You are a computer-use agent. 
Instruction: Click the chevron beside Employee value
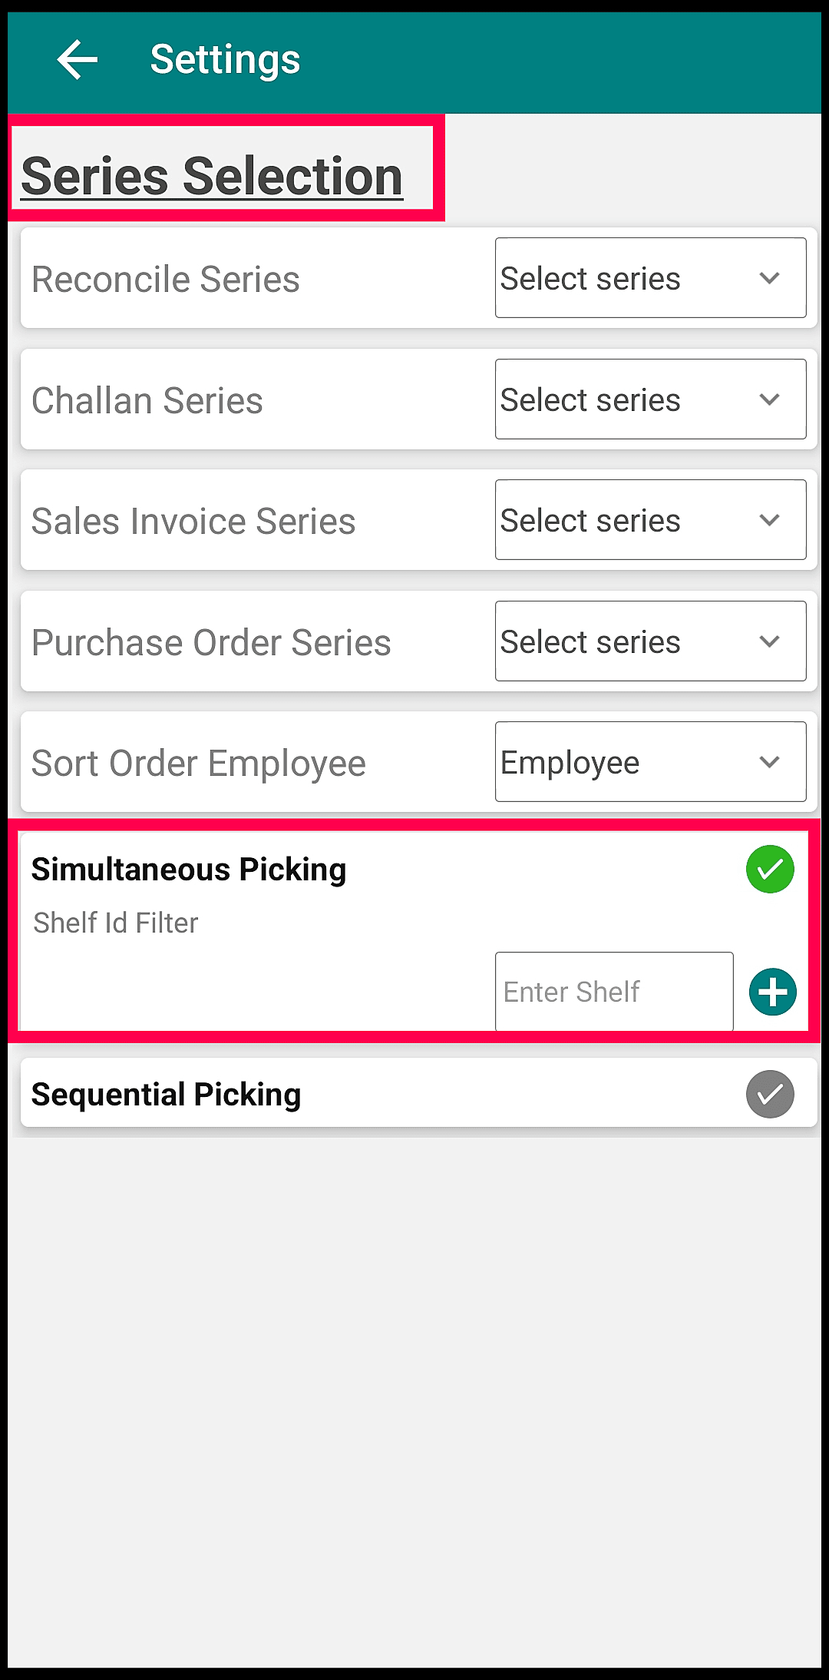pyautogui.click(x=769, y=762)
